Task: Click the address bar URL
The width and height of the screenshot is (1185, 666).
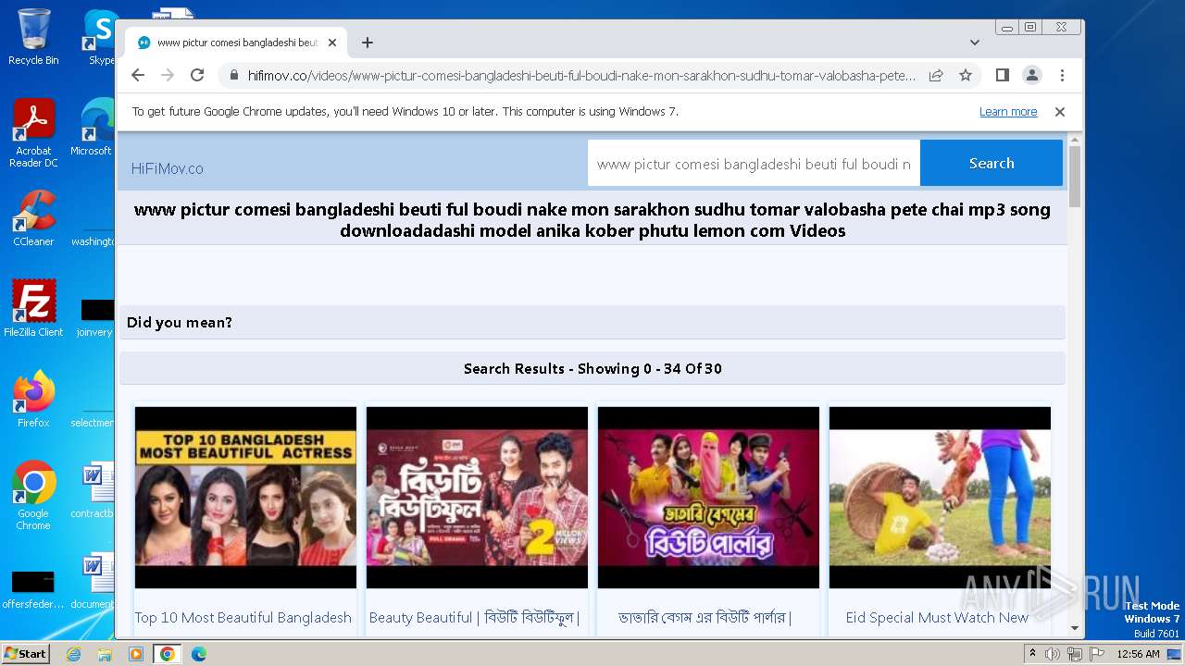Action: (x=581, y=76)
